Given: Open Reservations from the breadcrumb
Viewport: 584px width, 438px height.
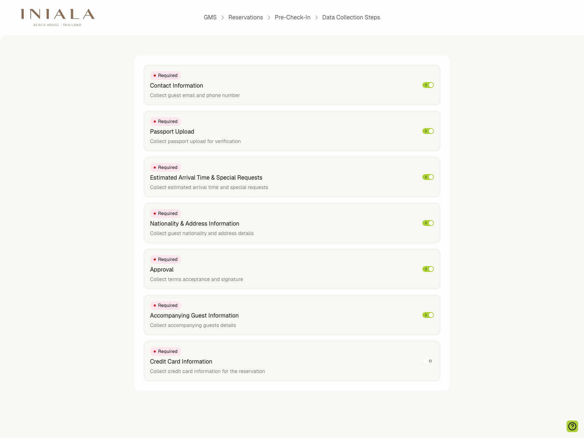Looking at the screenshot, I should (x=246, y=17).
